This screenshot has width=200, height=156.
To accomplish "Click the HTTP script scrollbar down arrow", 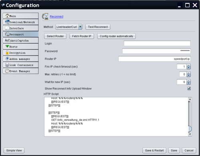I will [x=190, y=134].
